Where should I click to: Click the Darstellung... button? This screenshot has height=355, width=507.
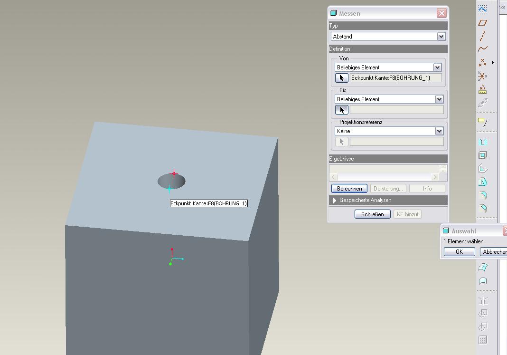(388, 189)
